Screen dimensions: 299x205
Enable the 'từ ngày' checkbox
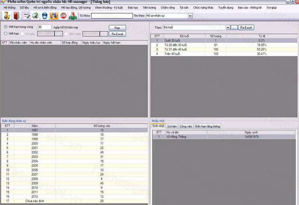coord(23,34)
